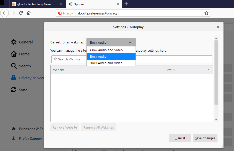Click the Firefox site identity icon
Image resolution: width=234 pixels, height=151 pixels.
coord(60,13)
